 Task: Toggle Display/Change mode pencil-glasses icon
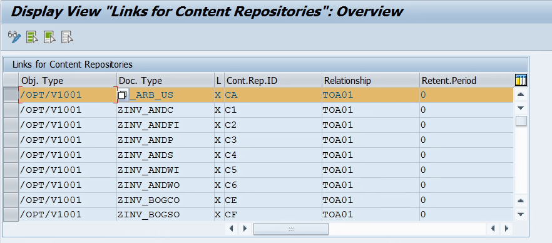(14, 37)
